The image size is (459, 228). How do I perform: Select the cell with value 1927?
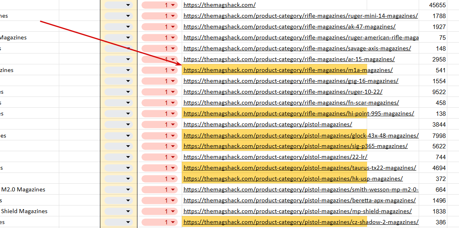(433, 27)
